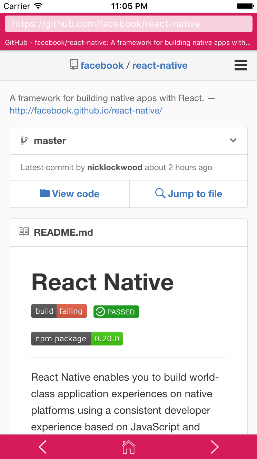This screenshot has height=459, width=257.
Task: Click the React Native heading
Action: pyautogui.click(x=102, y=282)
